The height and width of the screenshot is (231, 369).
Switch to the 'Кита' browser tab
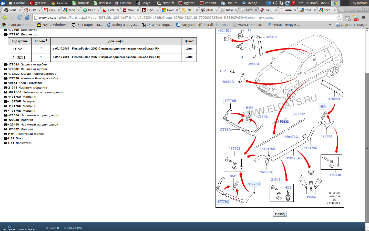point(111,10)
